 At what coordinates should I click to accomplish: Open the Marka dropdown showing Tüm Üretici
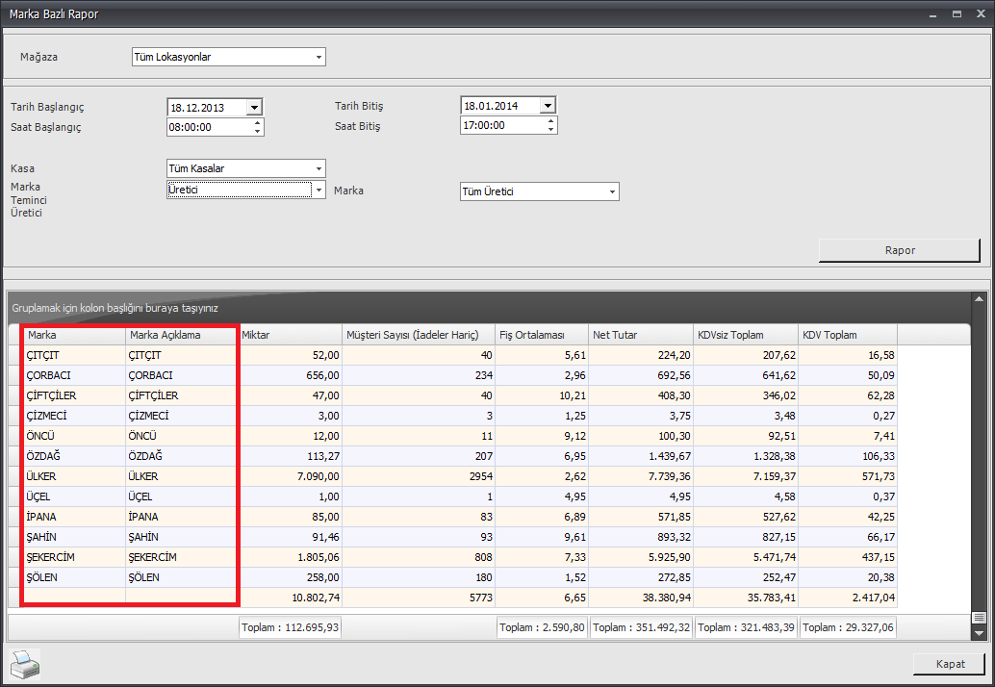click(612, 191)
